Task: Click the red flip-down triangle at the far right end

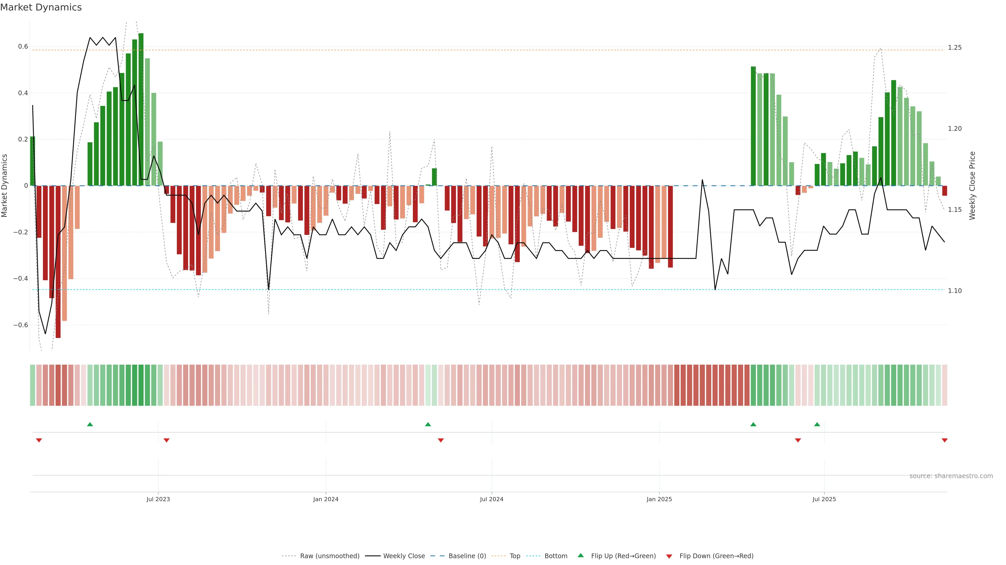Action: (944, 440)
